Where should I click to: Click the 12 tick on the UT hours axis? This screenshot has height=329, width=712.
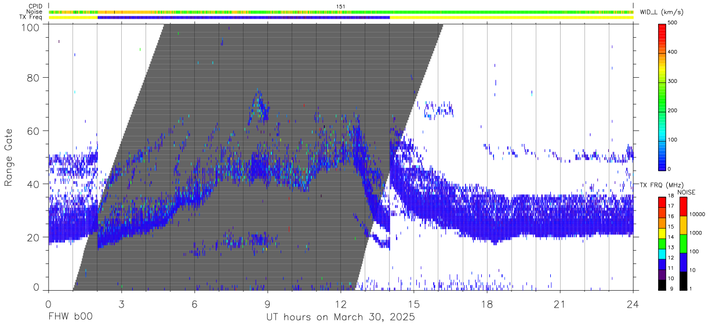(x=341, y=304)
